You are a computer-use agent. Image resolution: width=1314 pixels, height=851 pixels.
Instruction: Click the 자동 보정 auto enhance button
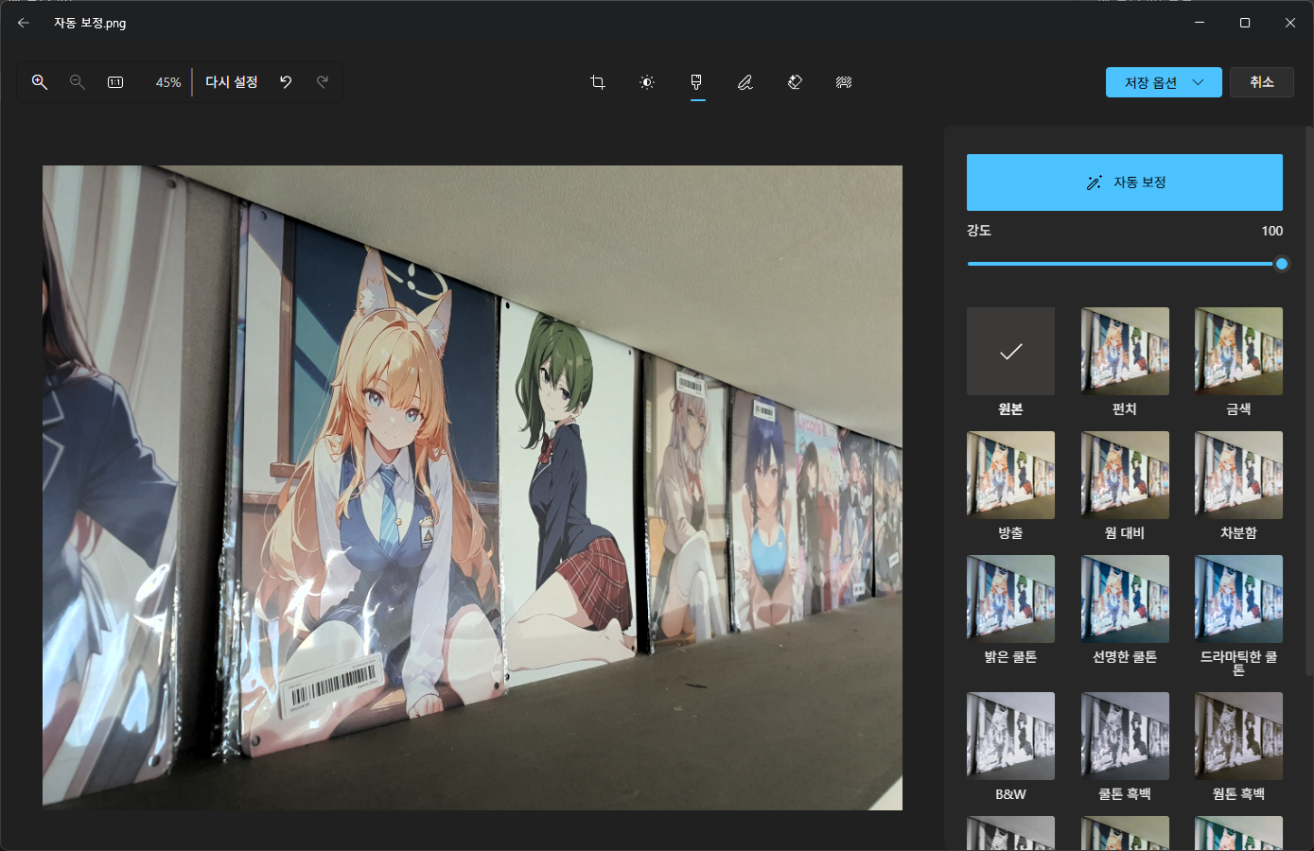1125,182
